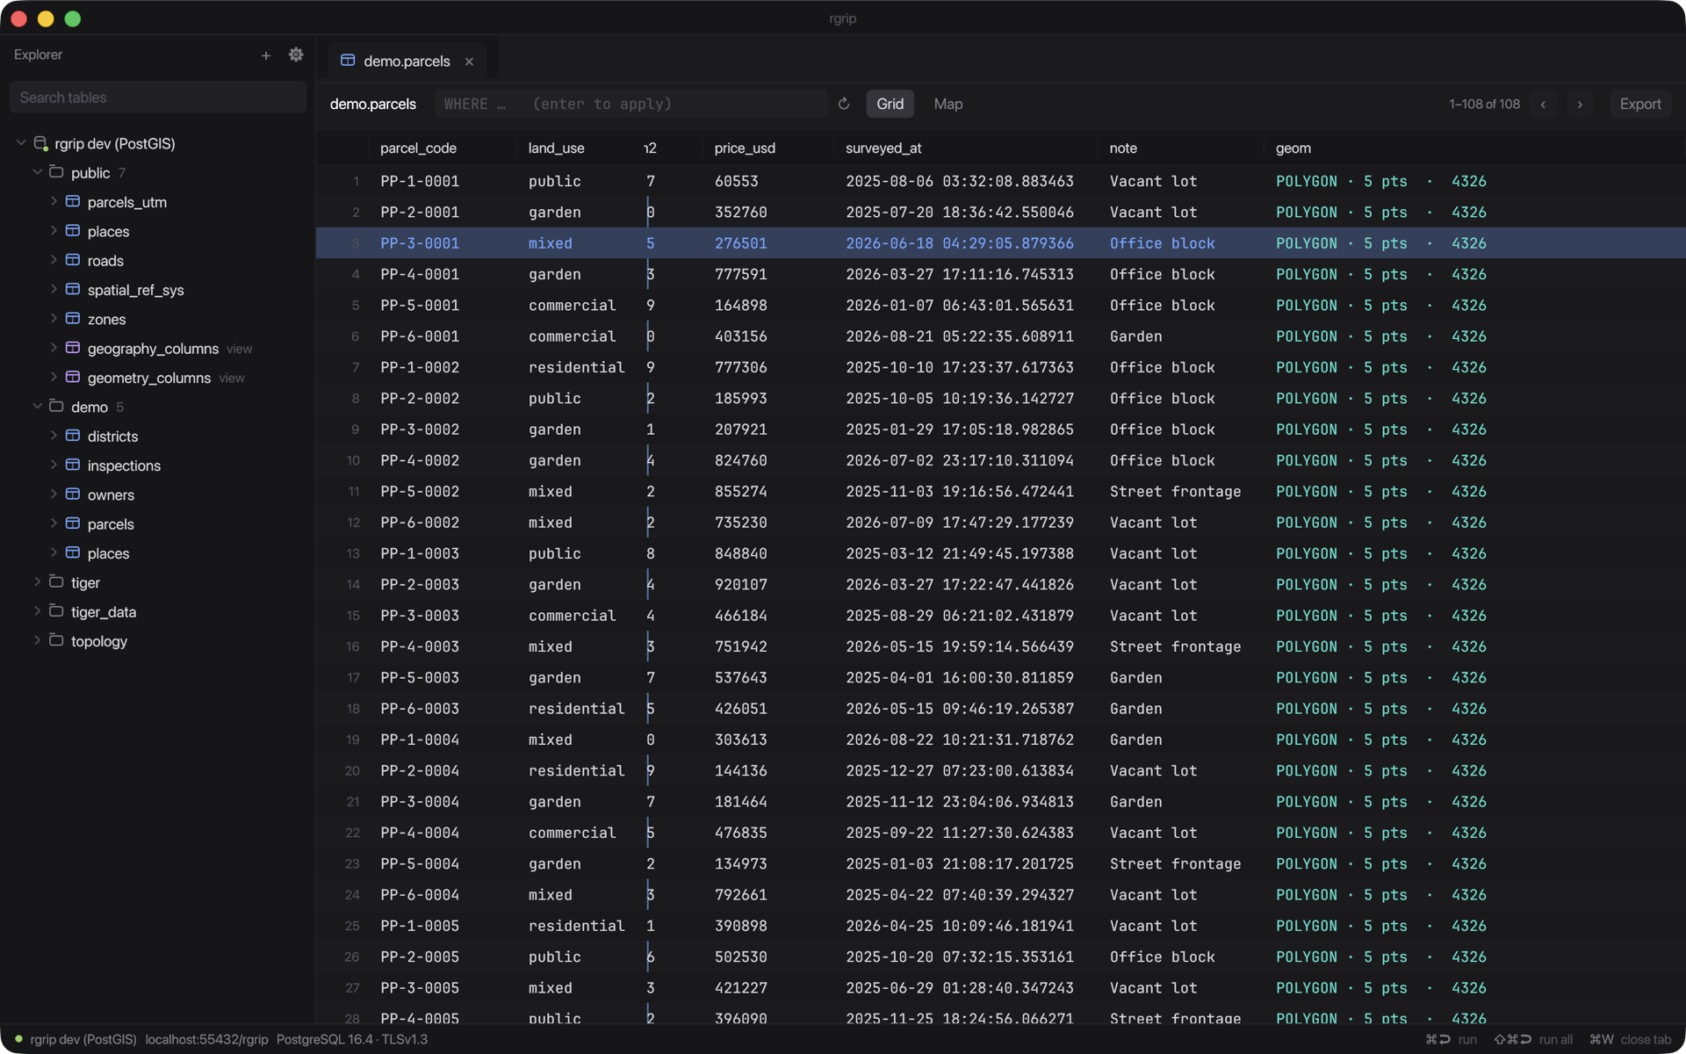Screen dimensions: 1686x1054
Task: Click the topology folder icon
Action: coord(56,640)
